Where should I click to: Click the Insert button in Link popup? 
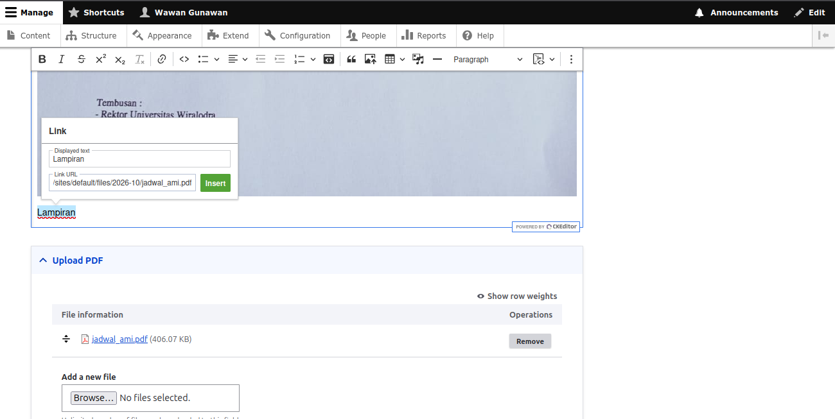(215, 183)
